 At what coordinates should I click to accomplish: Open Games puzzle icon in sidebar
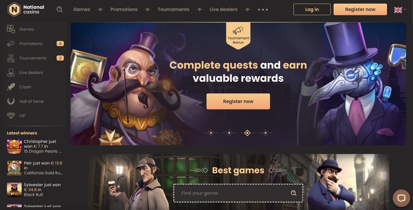[11, 29]
